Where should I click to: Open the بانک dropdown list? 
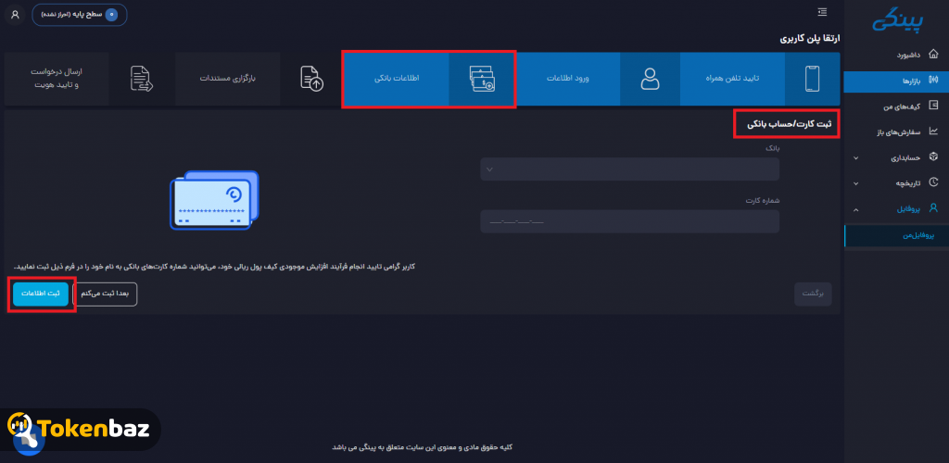[629, 169]
